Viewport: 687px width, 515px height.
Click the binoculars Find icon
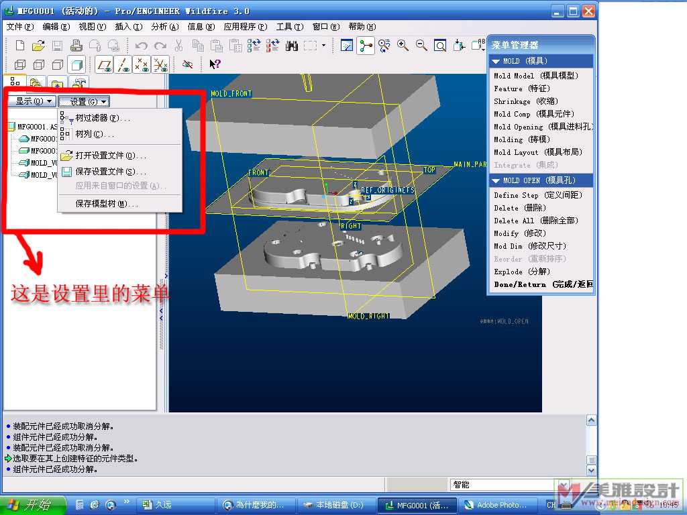coord(292,45)
